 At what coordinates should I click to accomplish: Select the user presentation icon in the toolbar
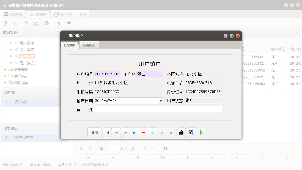click(x=37, y=23)
